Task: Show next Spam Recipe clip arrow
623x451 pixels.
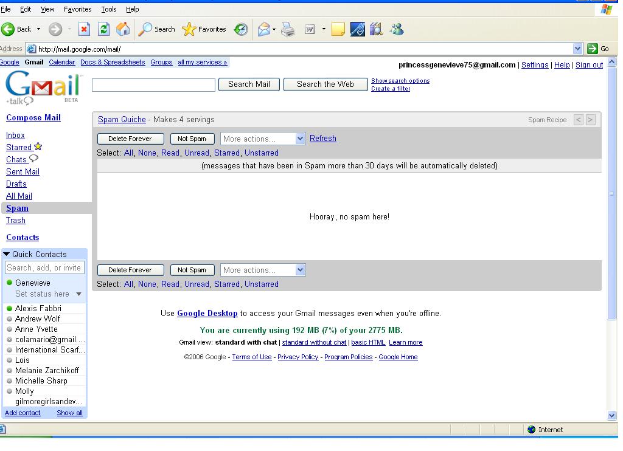Action: (591, 120)
